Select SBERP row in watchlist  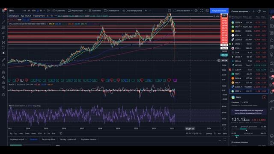coord(249,23)
